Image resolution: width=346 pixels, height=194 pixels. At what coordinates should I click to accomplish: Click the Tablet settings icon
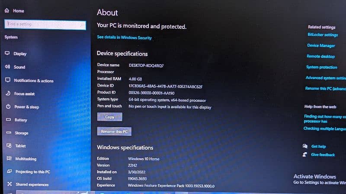(x=7, y=146)
